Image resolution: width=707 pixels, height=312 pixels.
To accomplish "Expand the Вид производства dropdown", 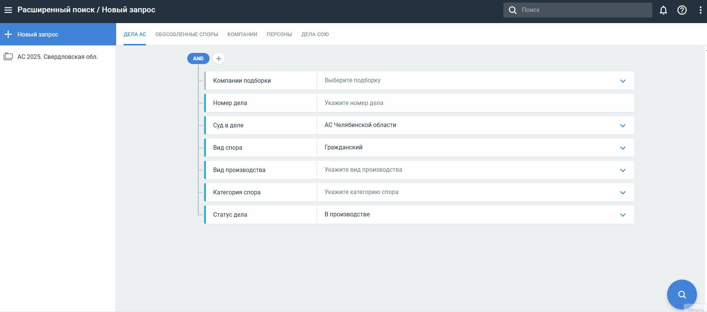I will 622,170.
